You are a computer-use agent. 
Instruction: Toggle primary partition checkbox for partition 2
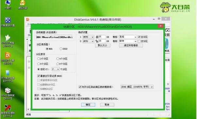[139, 41]
